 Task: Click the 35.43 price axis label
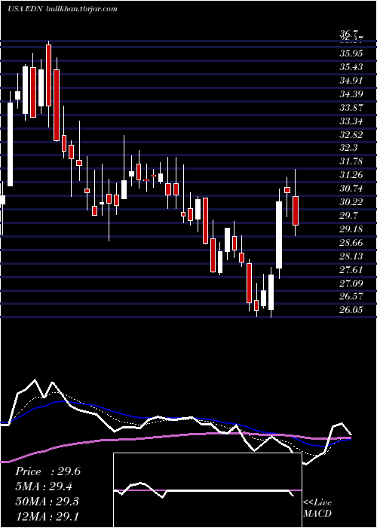pyautogui.click(x=351, y=67)
